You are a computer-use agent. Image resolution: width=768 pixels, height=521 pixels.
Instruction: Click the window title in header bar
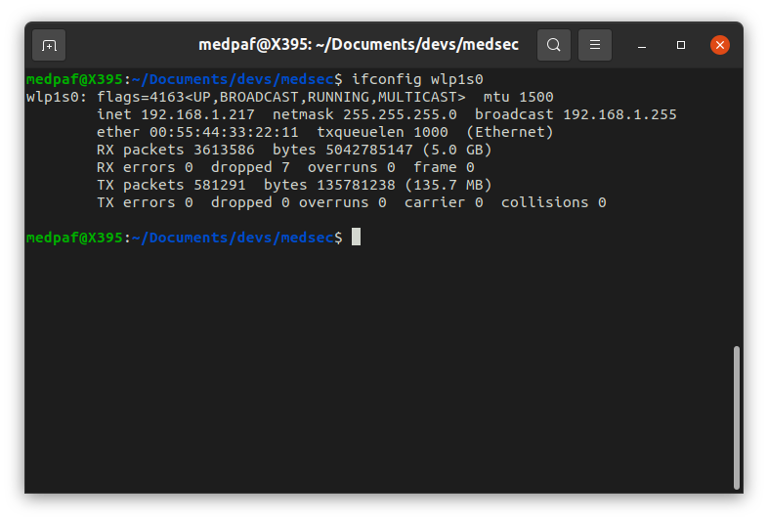359,45
